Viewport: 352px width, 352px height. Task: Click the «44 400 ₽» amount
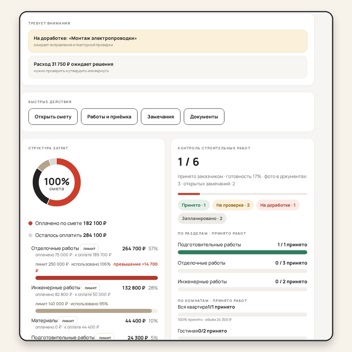(135, 321)
